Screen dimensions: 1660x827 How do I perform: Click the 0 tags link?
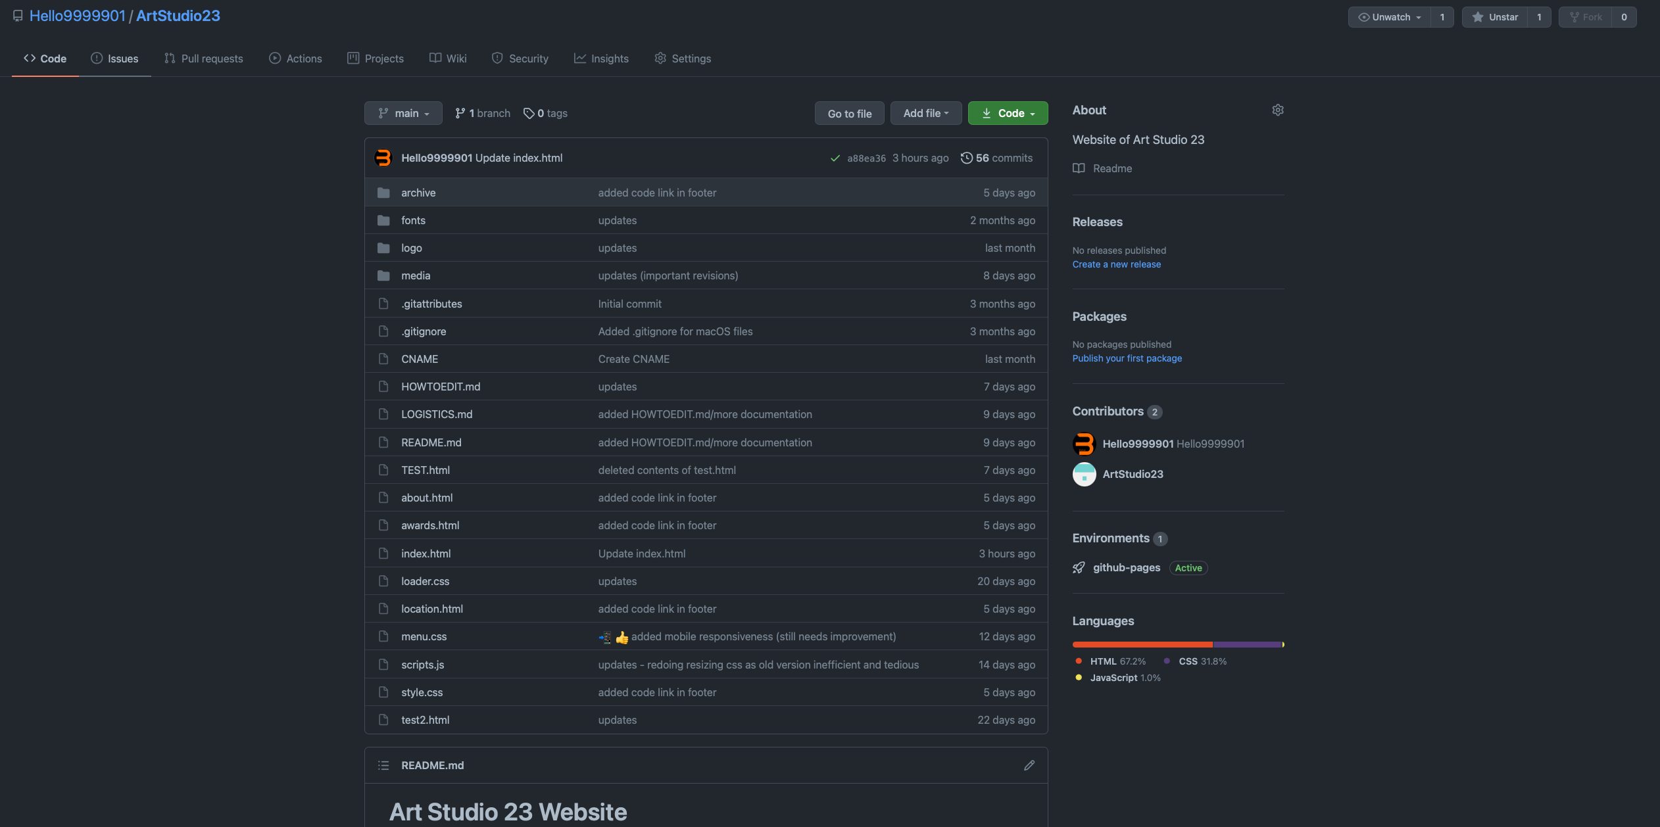click(x=545, y=113)
